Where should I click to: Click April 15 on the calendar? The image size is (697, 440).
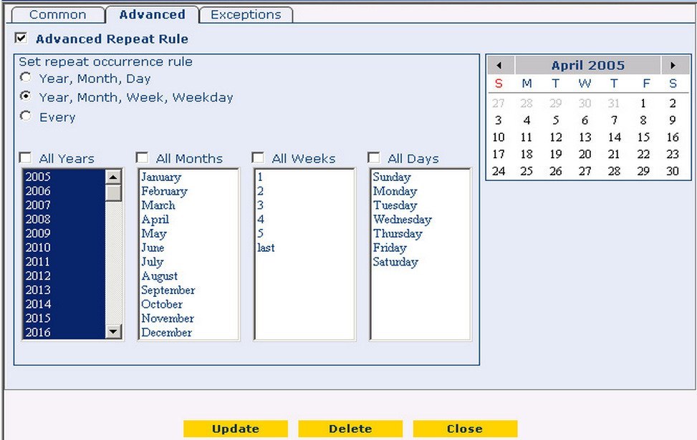coord(645,137)
